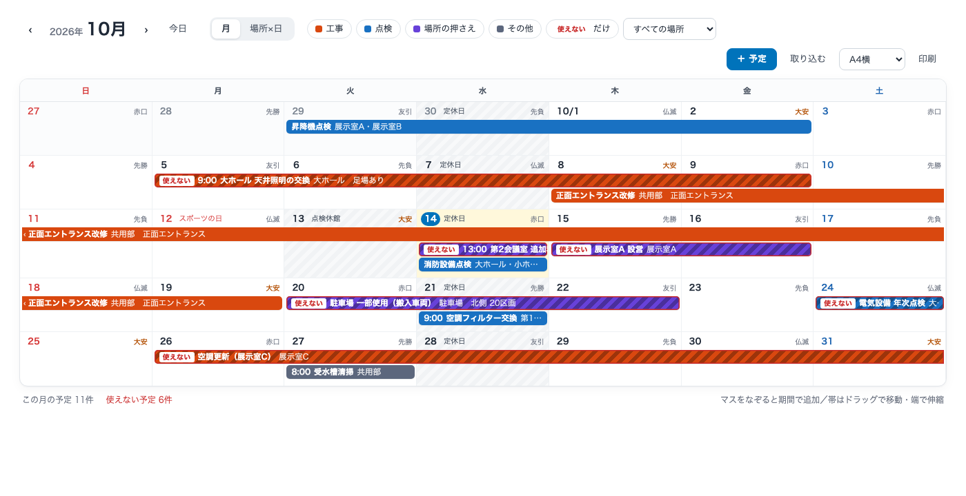Jump to today with 今日 button
Screen dimensions: 966x496
tap(178, 29)
